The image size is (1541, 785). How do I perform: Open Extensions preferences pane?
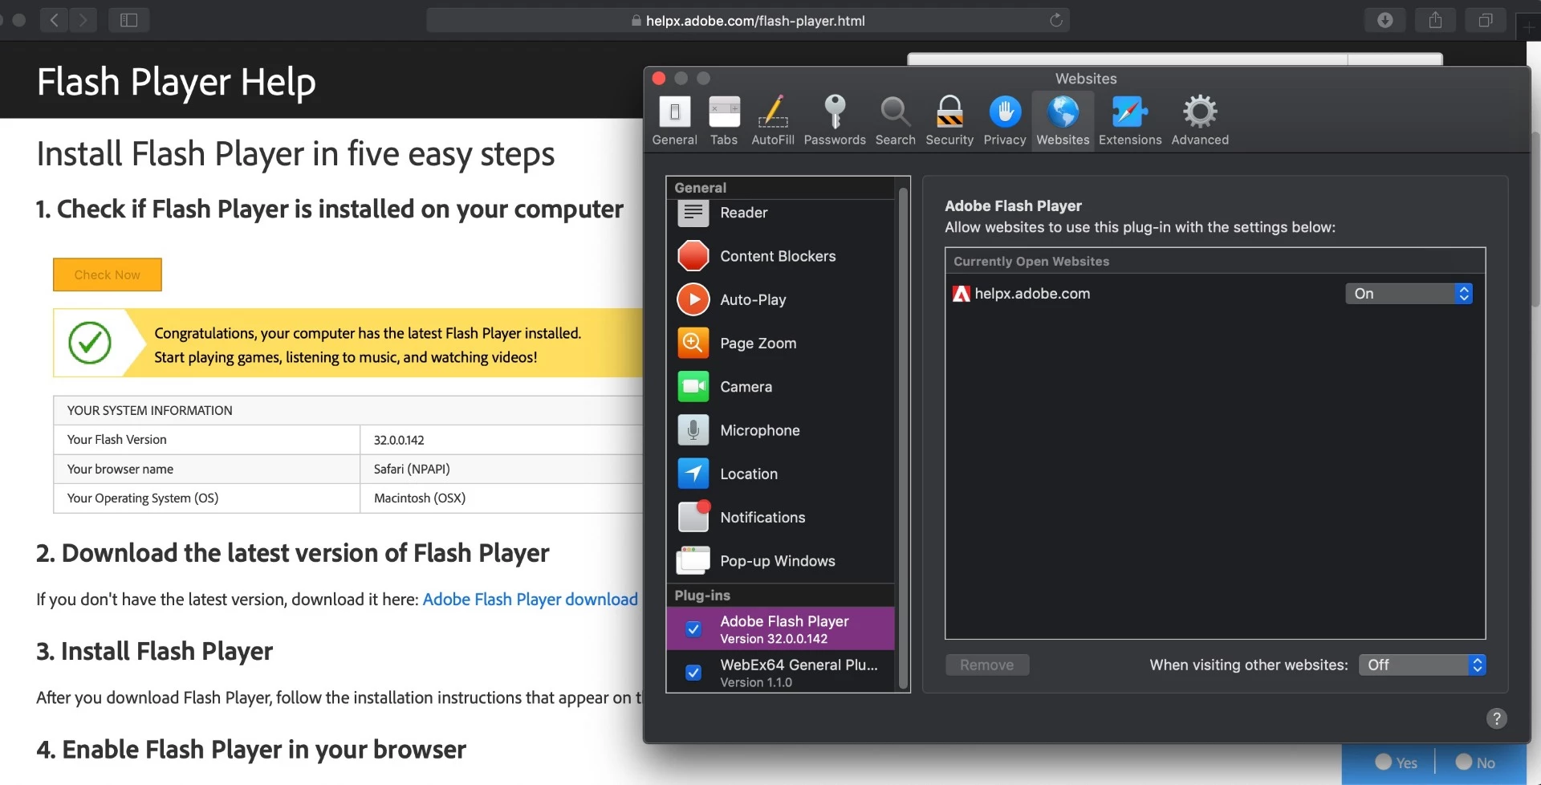click(x=1130, y=121)
